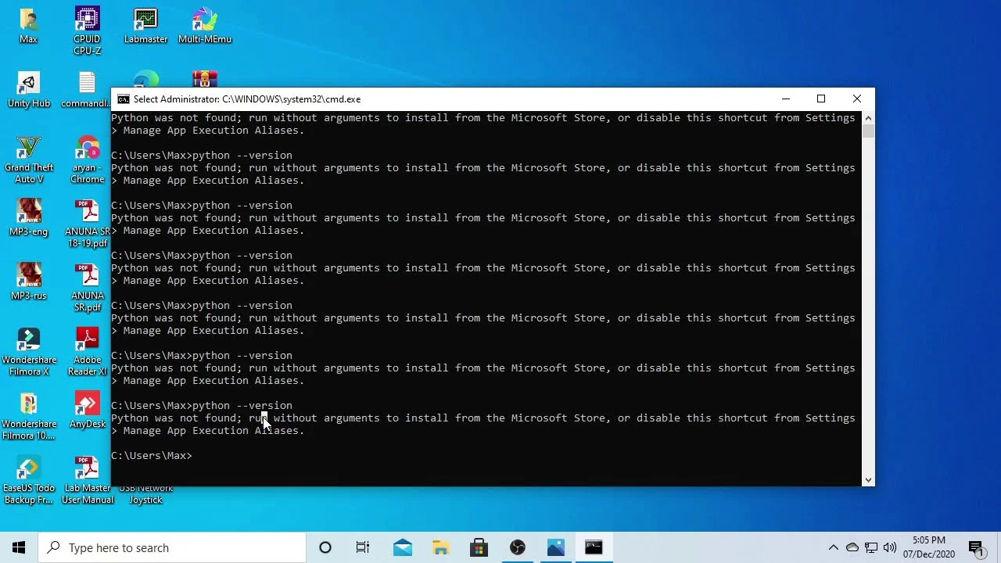This screenshot has height=563, width=1001.
Task: Open the Mail app in the taskbar
Action: tap(402, 547)
